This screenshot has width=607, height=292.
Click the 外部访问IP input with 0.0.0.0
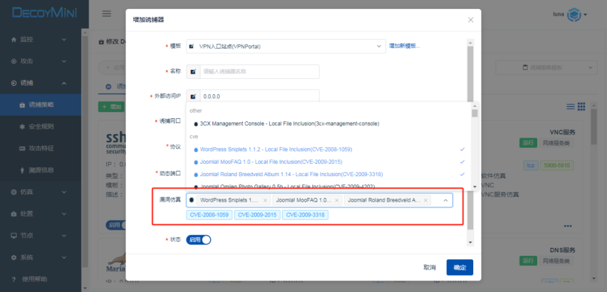(x=259, y=96)
